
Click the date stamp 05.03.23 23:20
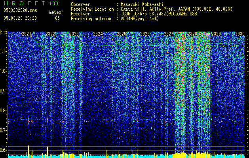(x=20, y=18)
